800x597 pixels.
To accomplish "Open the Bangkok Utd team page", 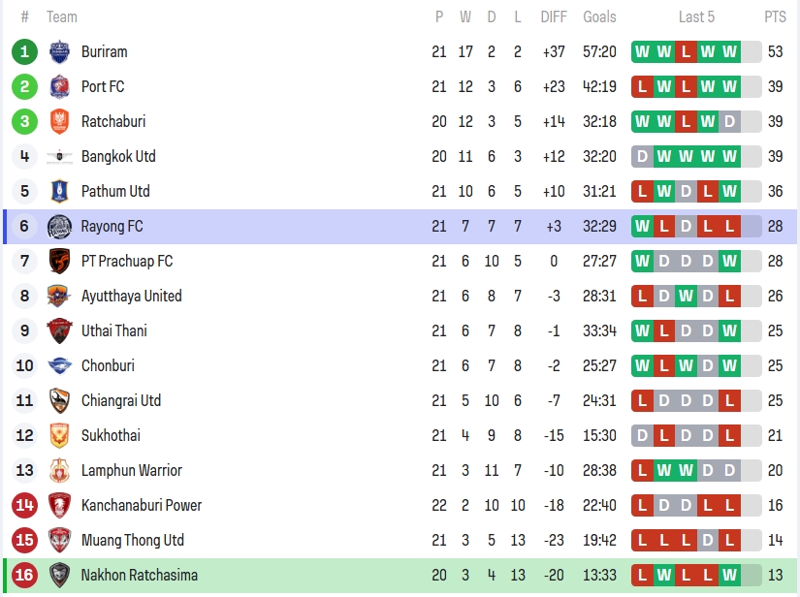I will pyautogui.click(x=118, y=156).
